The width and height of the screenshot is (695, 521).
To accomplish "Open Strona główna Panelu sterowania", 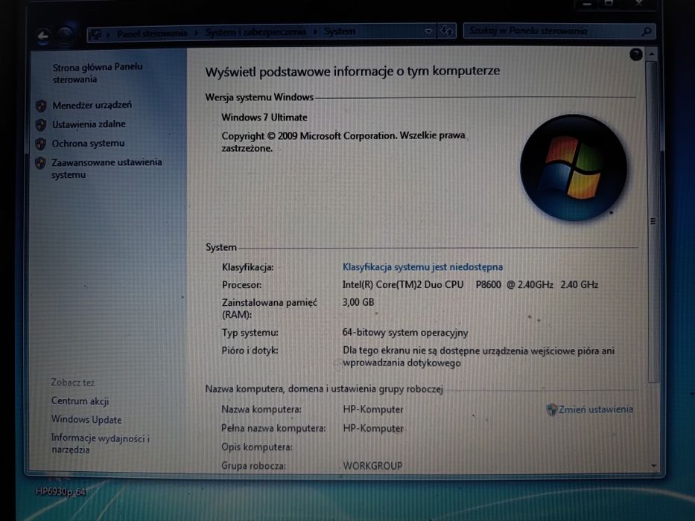I will pos(98,73).
